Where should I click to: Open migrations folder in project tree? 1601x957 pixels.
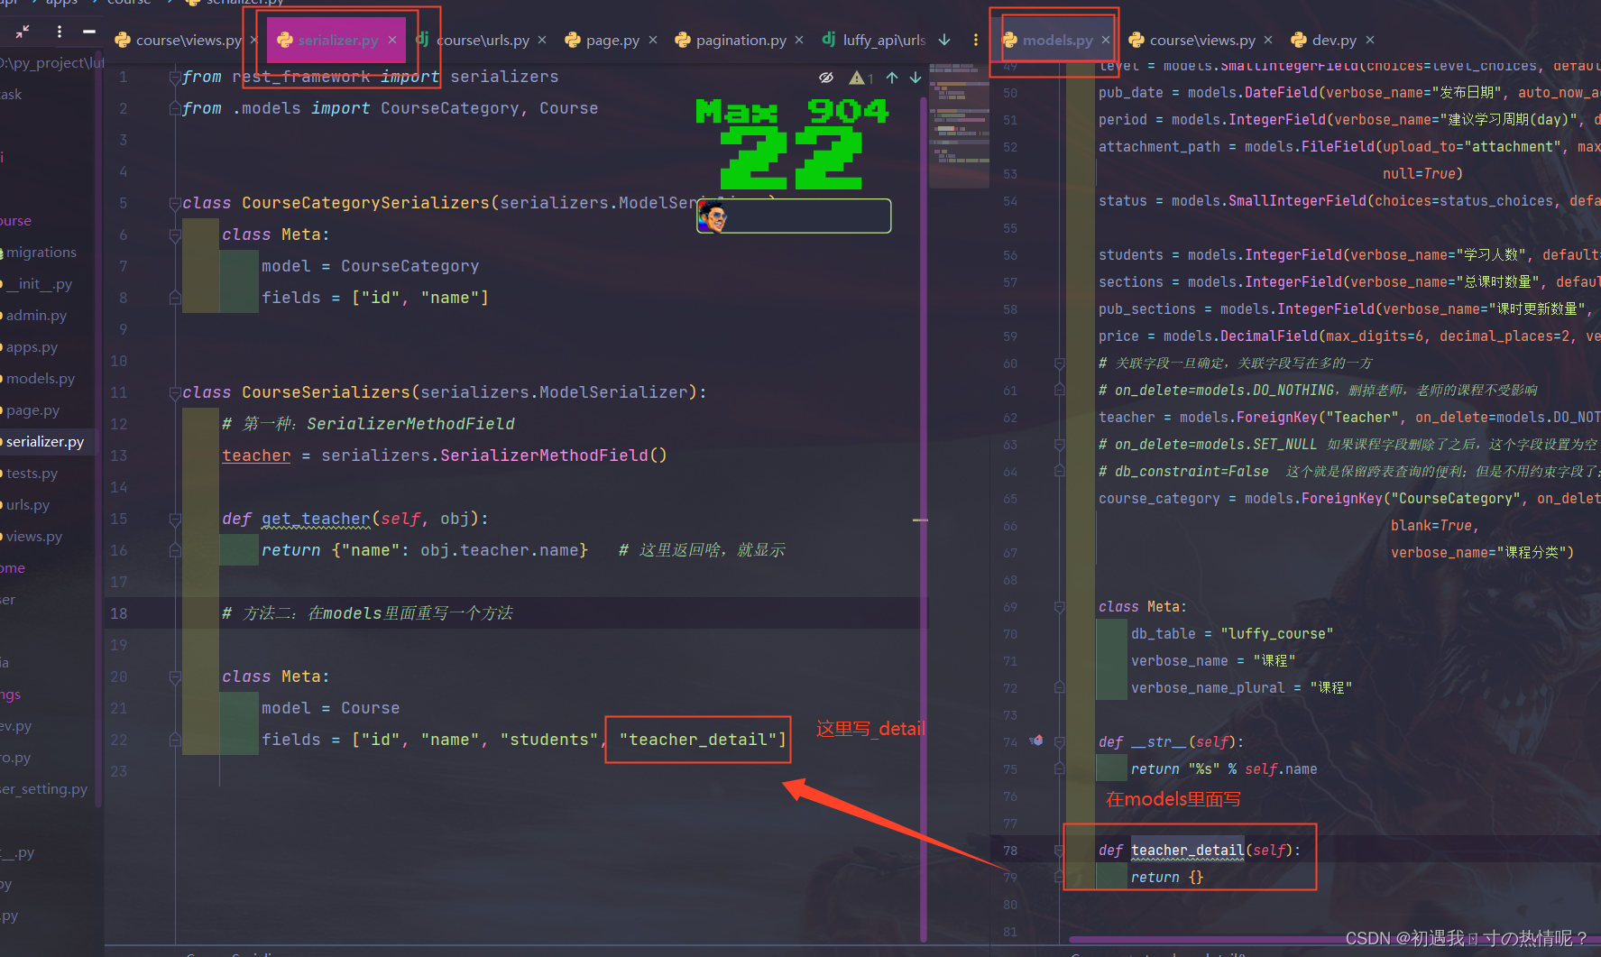coord(41,253)
